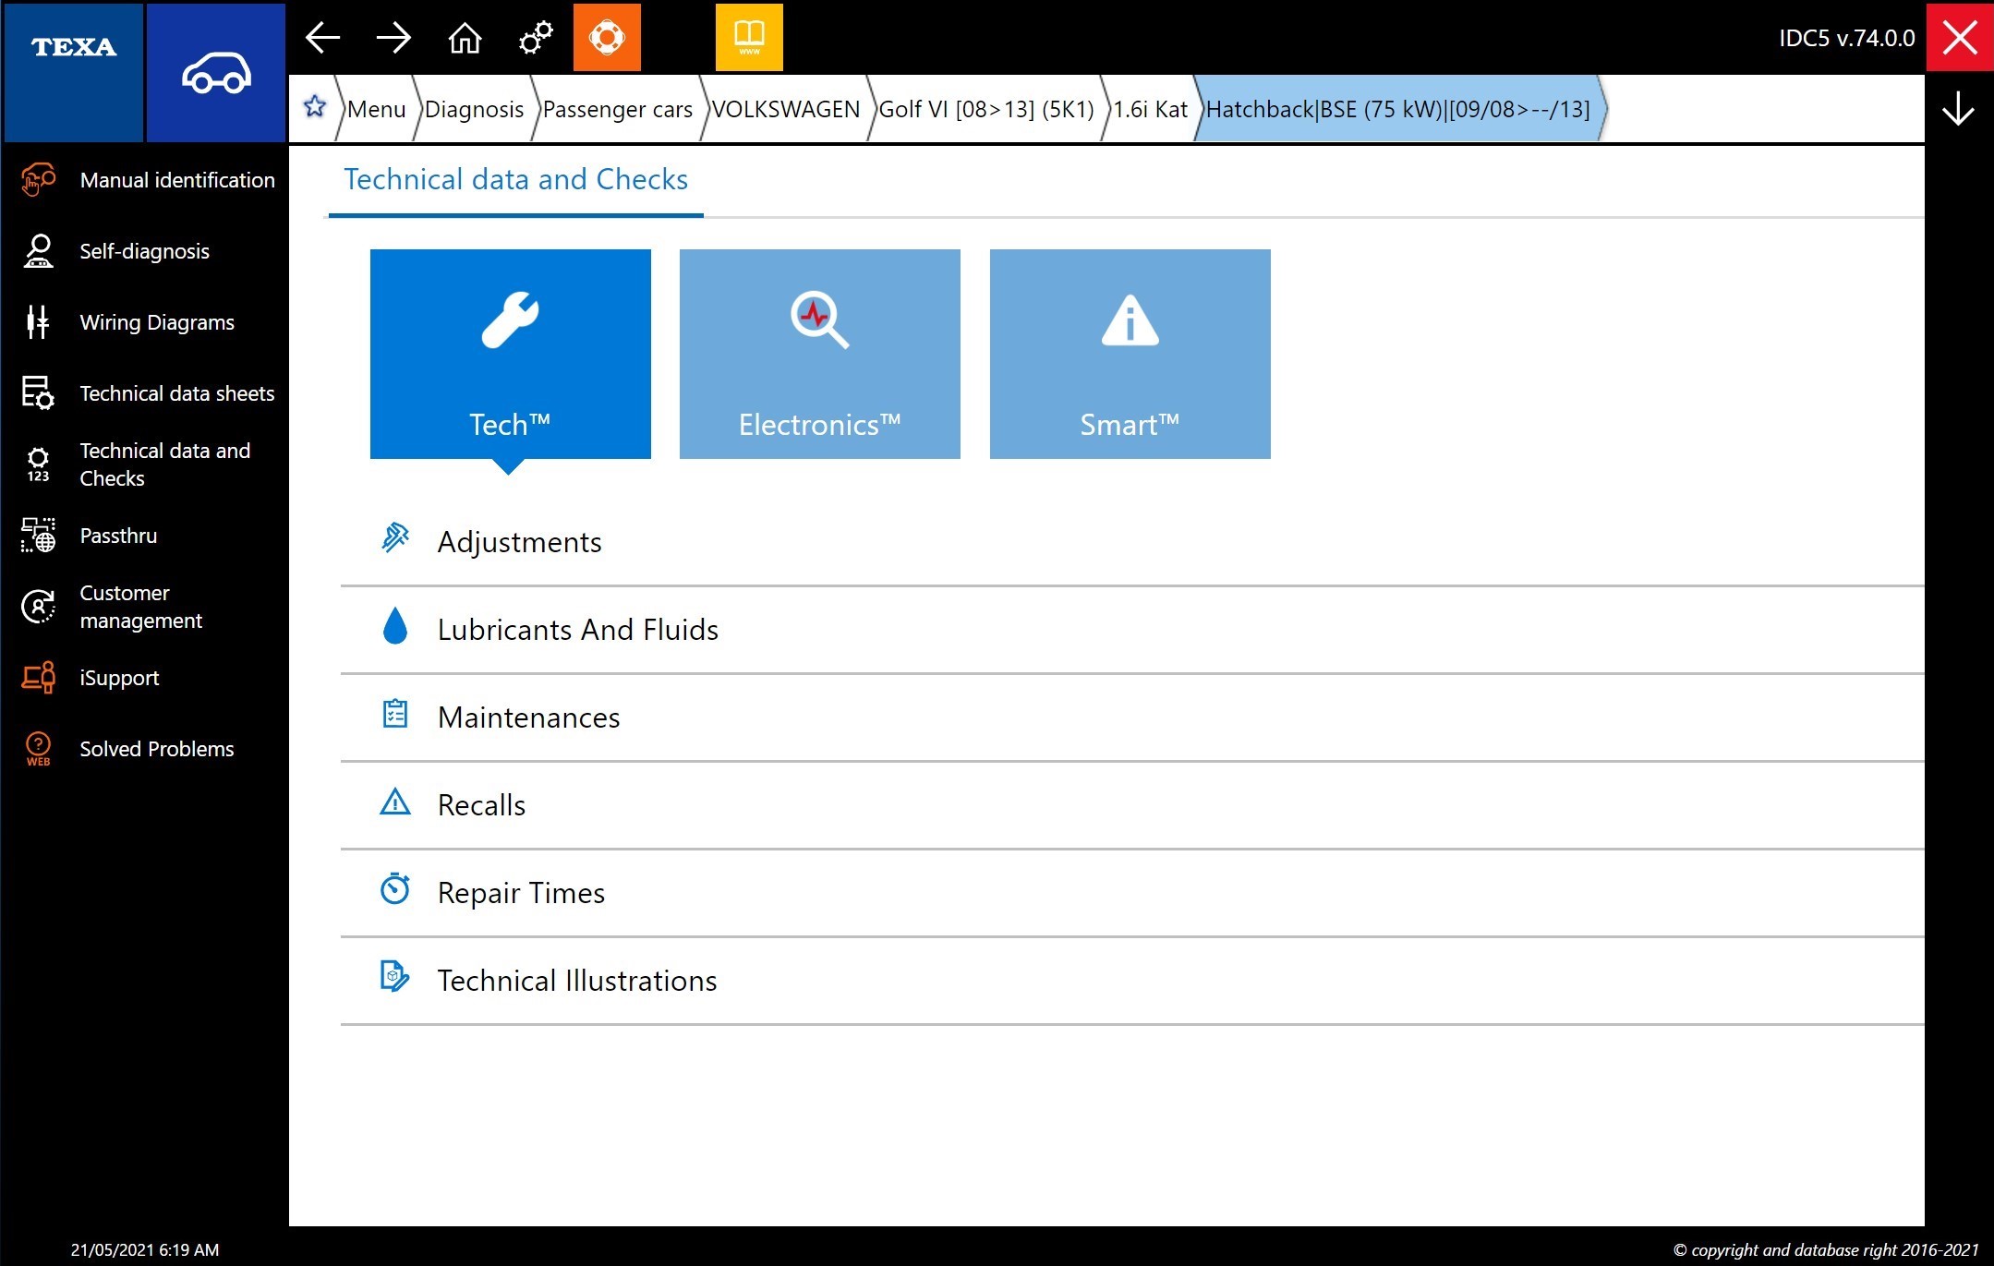Select VOLKSWAGEN in the breadcrumb

786,109
